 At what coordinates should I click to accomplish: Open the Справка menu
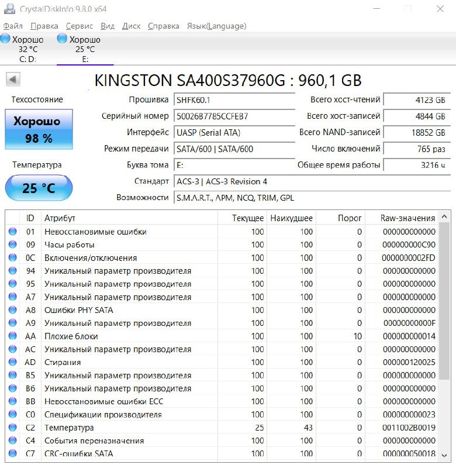tap(164, 26)
